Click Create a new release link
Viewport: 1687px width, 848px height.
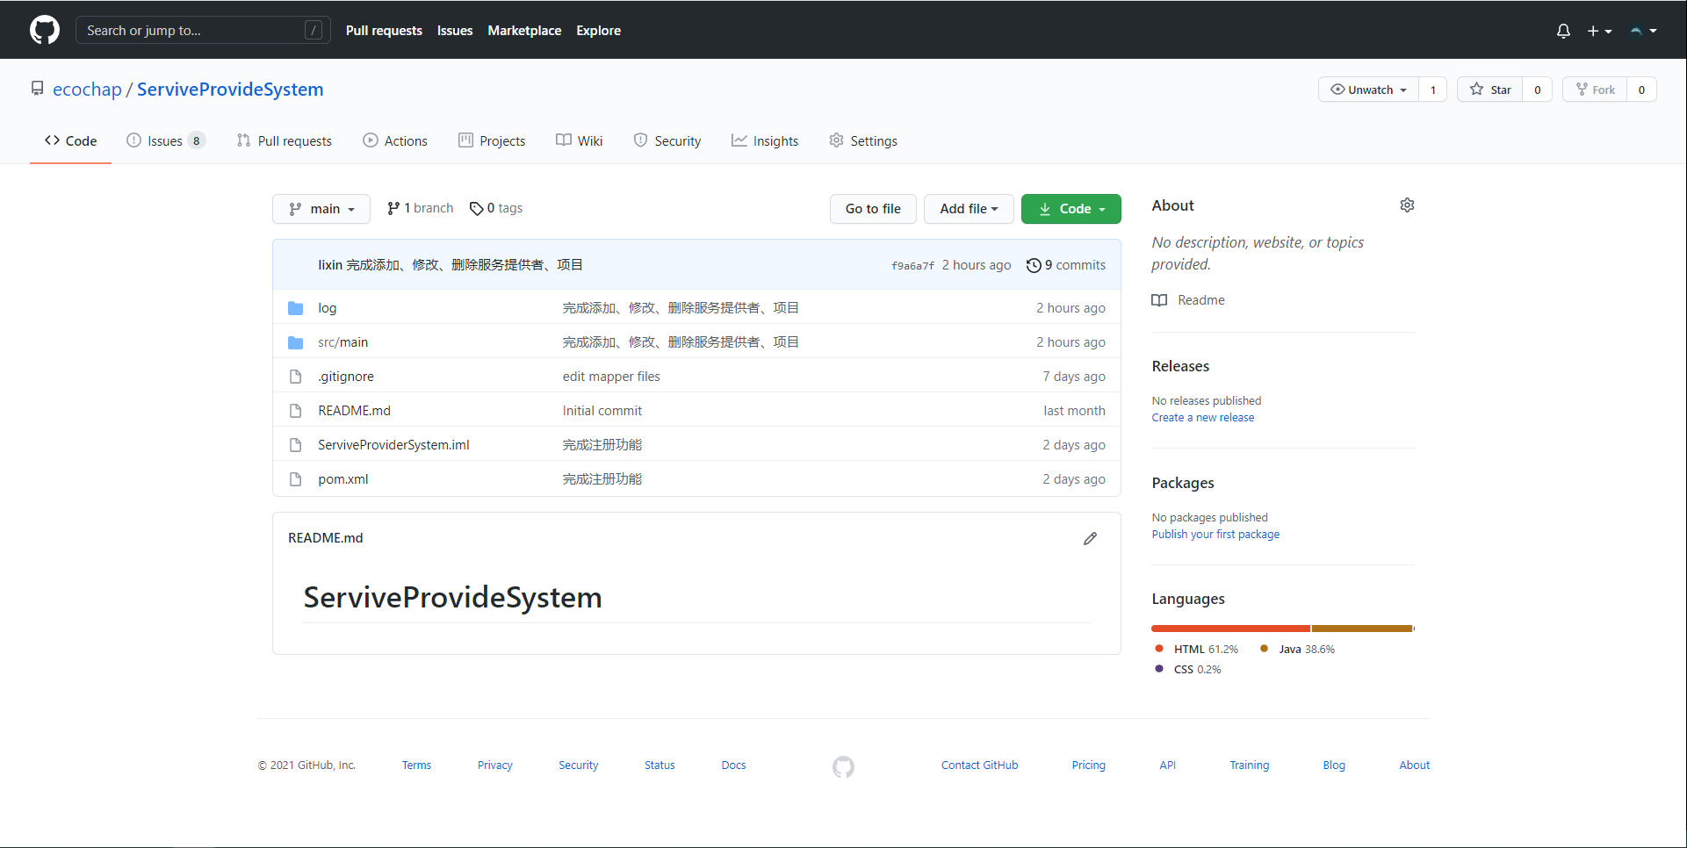point(1203,418)
